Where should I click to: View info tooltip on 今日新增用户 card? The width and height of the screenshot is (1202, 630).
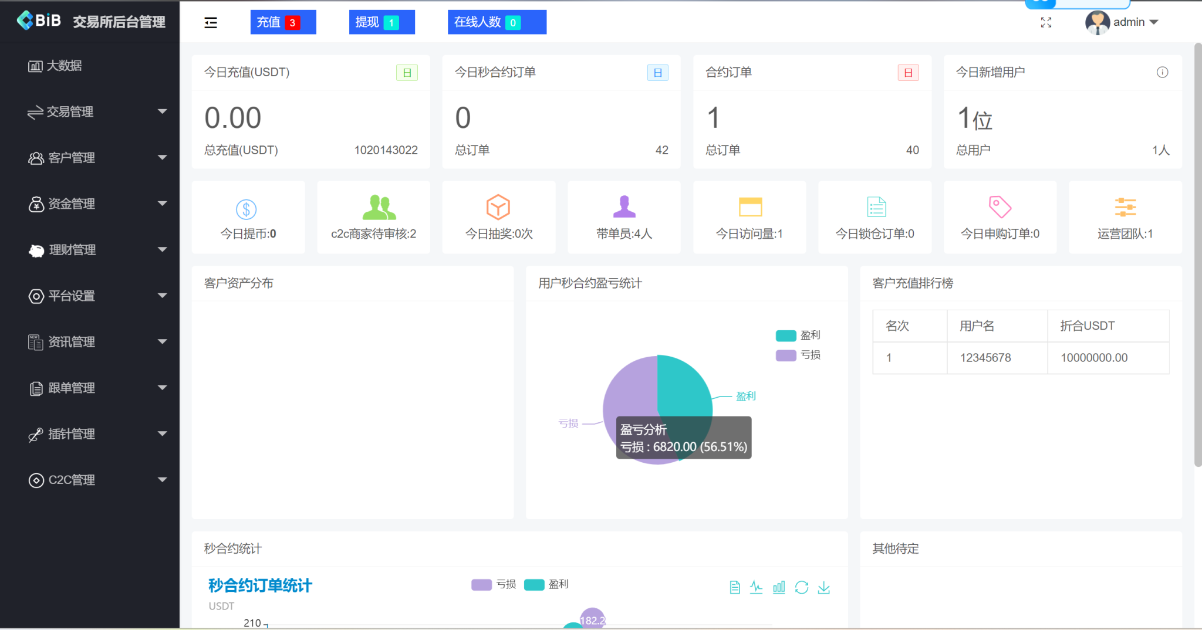click(x=1163, y=72)
